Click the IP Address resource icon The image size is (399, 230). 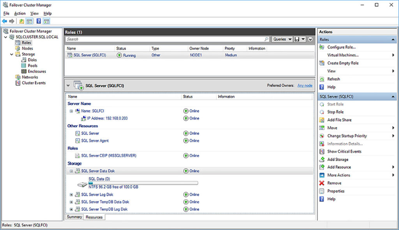[83, 118]
